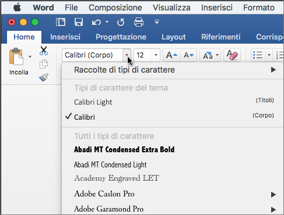284x215 pixels.
Task: Open Raccolte di tipi di carattere submenu
Action: coord(173,70)
